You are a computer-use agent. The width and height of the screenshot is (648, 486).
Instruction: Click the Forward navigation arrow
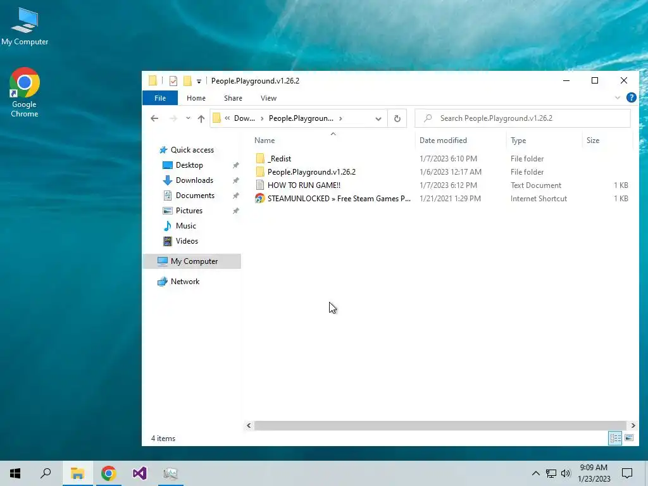[x=173, y=118]
